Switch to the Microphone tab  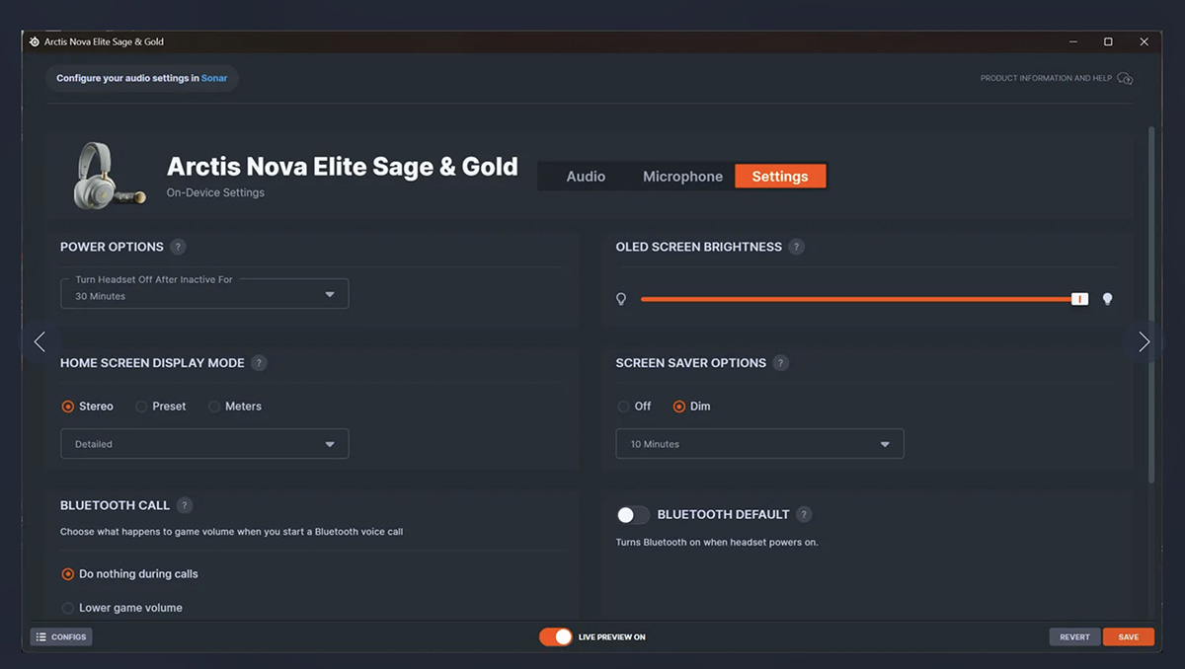point(682,177)
